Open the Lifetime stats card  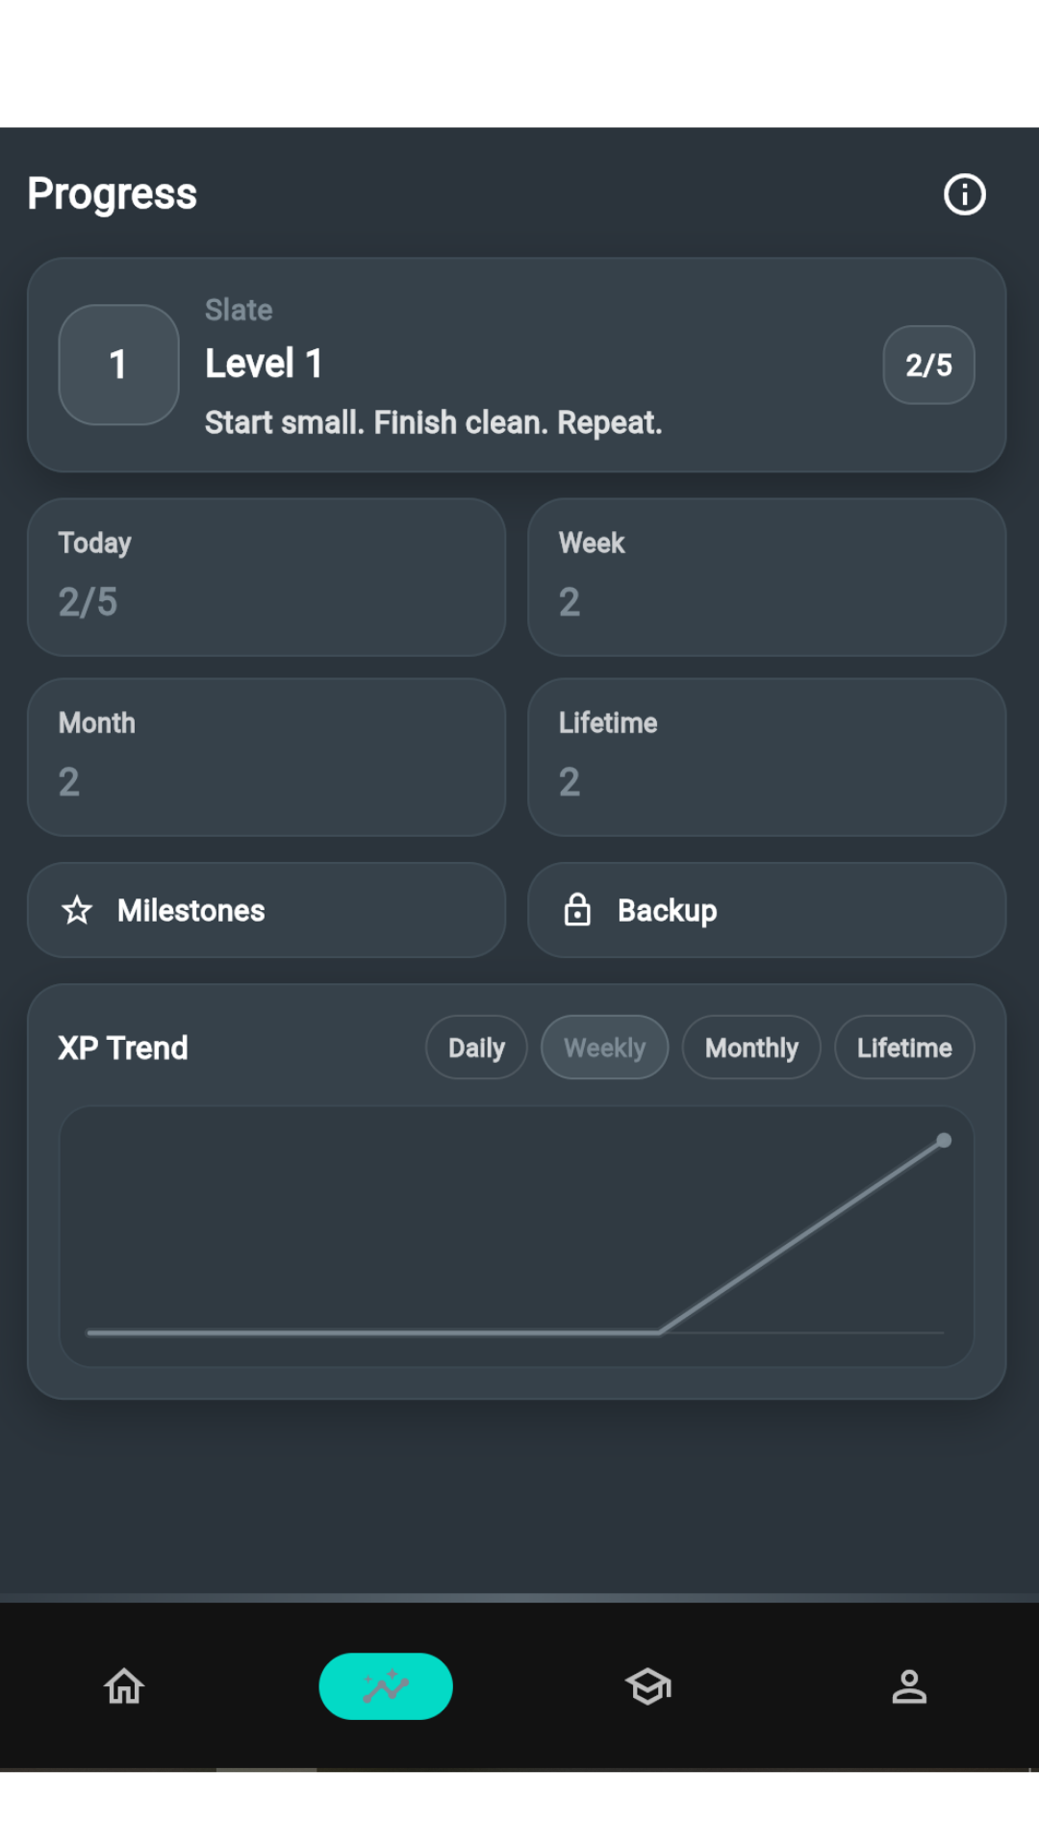[x=766, y=757]
